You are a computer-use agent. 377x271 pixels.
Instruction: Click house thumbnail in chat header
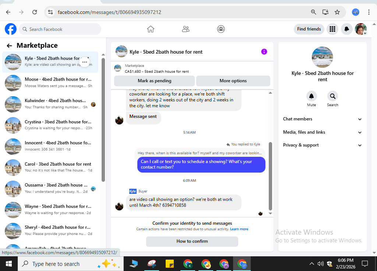pyautogui.click(x=121, y=51)
